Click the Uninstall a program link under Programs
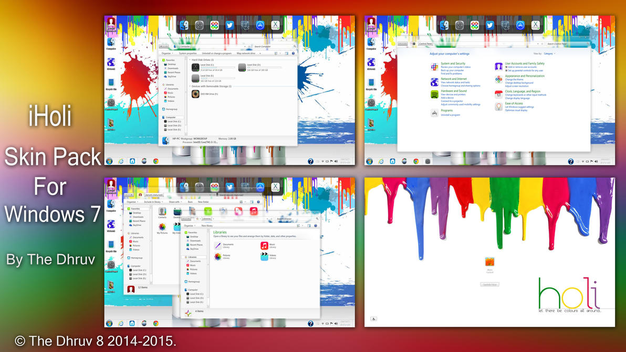Screen dimensions: 626x352 pyautogui.click(x=450, y=115)
